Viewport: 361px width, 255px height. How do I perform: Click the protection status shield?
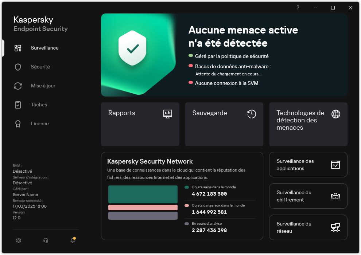tap(132, 48)
